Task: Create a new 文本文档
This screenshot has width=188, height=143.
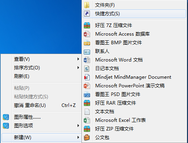Action: (x=134, y=112)
